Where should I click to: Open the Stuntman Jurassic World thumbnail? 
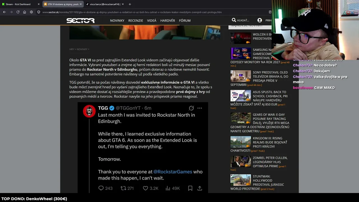[241, 180]
